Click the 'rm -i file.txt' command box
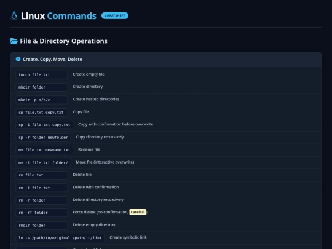The image size is (332, 249). tap(42, 188)
